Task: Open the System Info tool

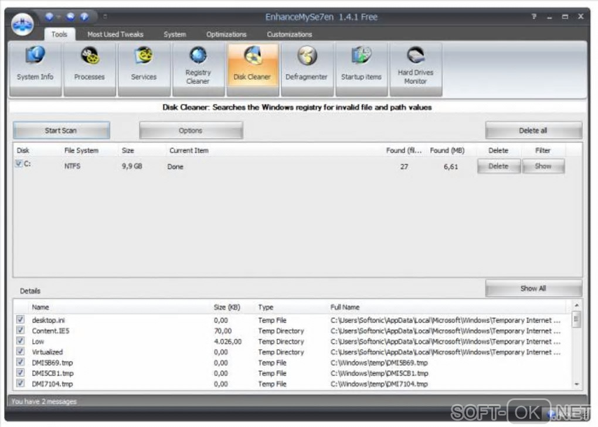Action: (x=35, y=69)
